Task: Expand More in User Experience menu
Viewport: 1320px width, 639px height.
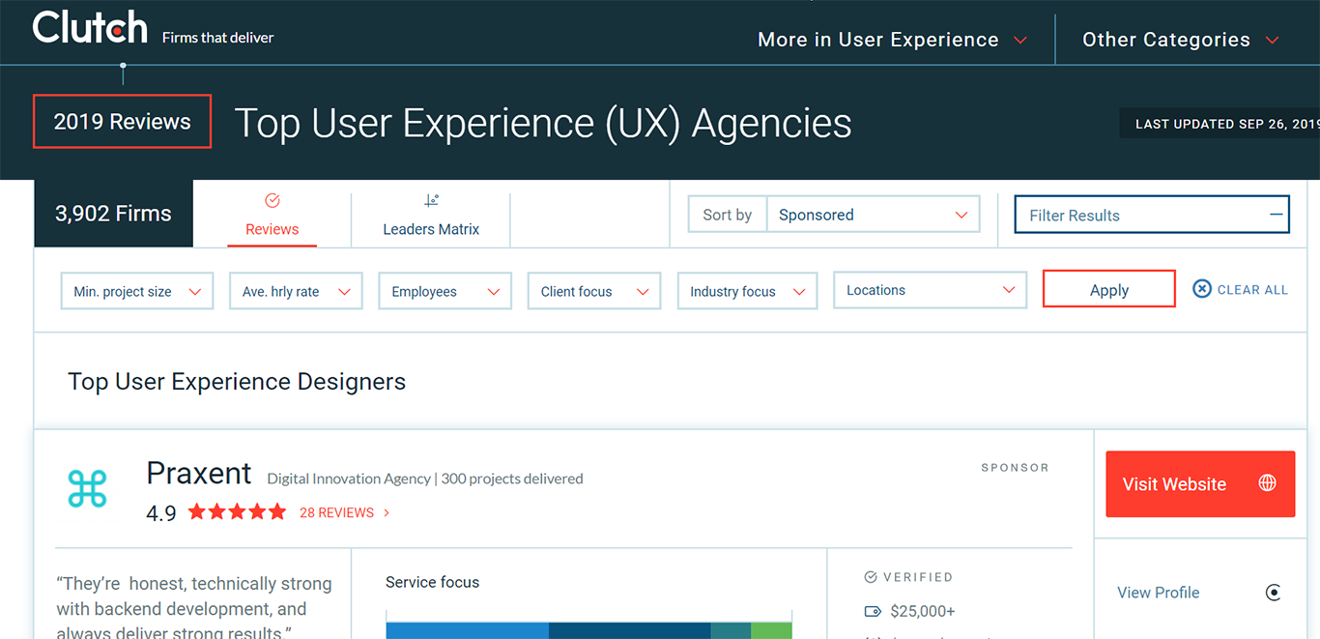Action: point(892,40)
